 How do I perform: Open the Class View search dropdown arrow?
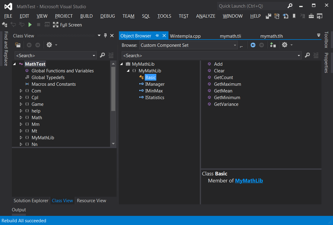(94, 56)
